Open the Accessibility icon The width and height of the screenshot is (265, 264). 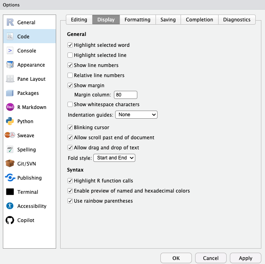pyautogui.click(x=10, y=206)
